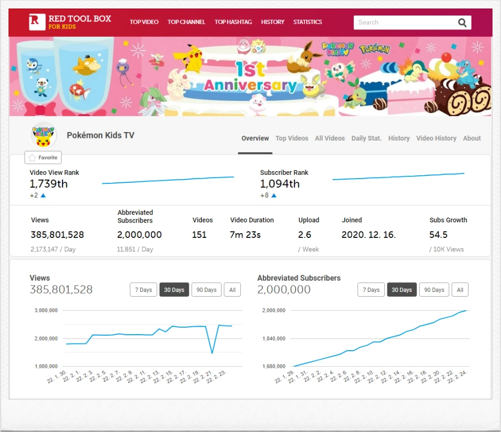Click the 151 videos count

[x=199, y=235]
